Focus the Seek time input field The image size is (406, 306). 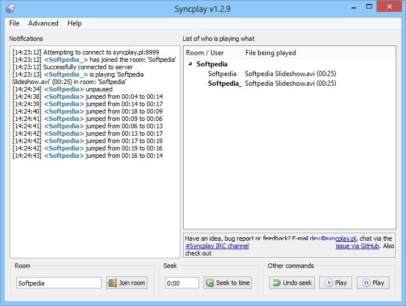[182, 283]
